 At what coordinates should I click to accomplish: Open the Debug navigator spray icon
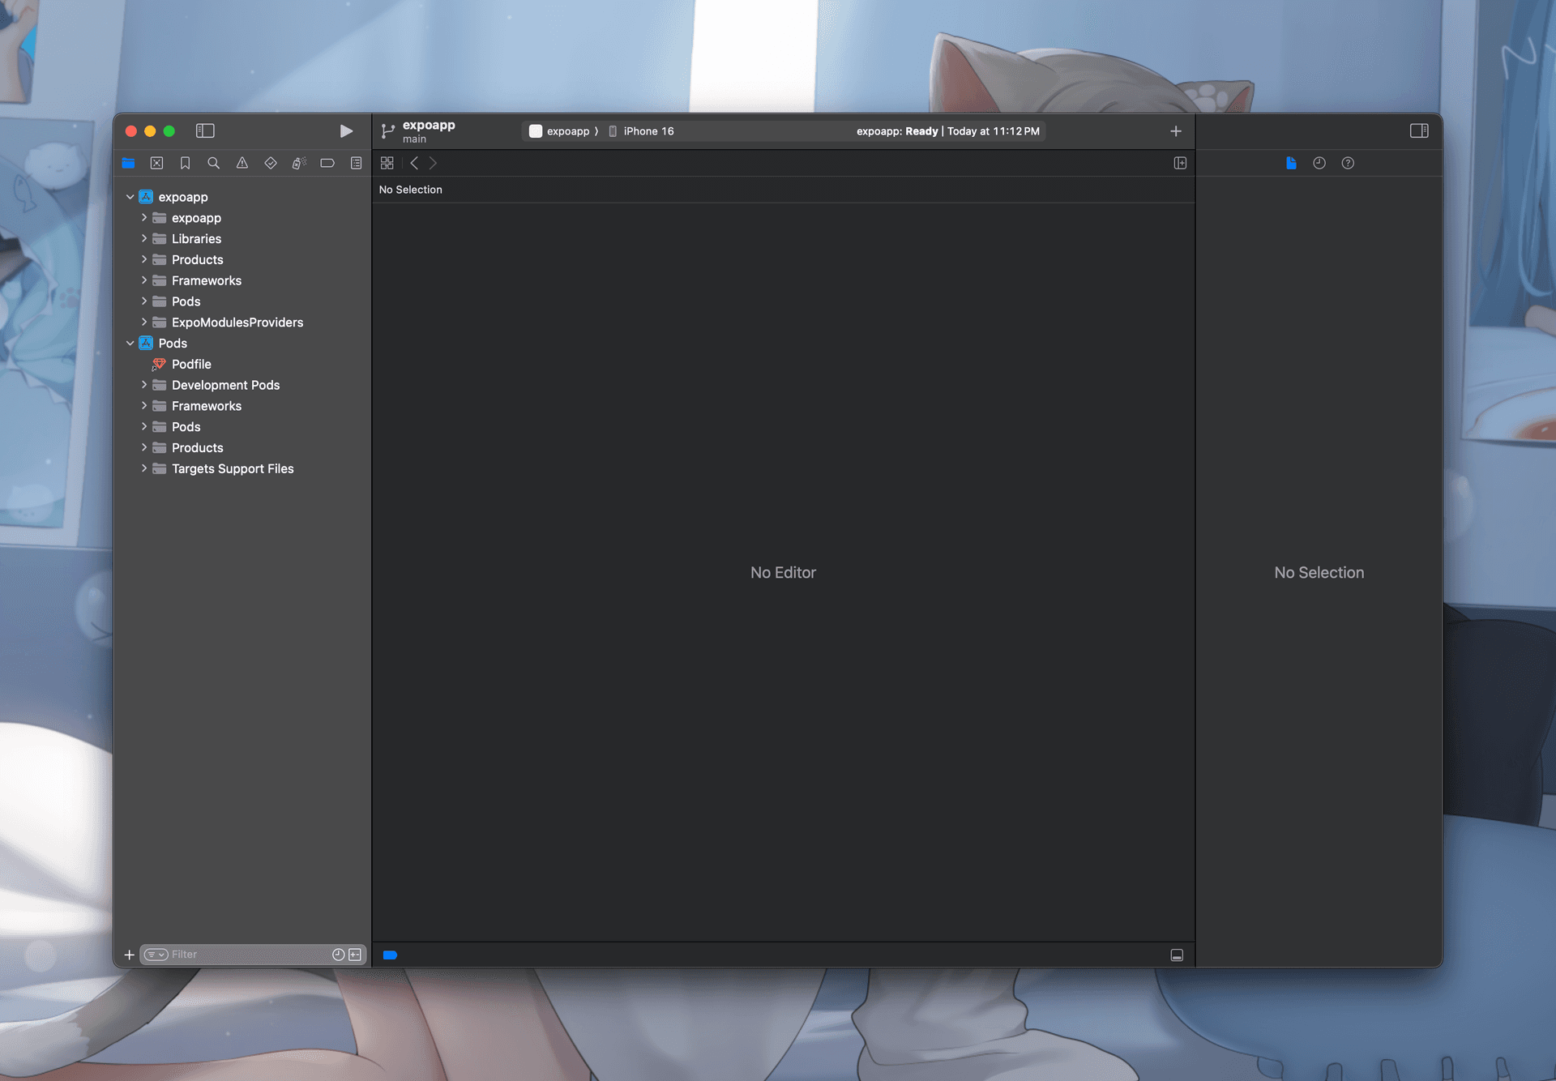pos(299,163)
